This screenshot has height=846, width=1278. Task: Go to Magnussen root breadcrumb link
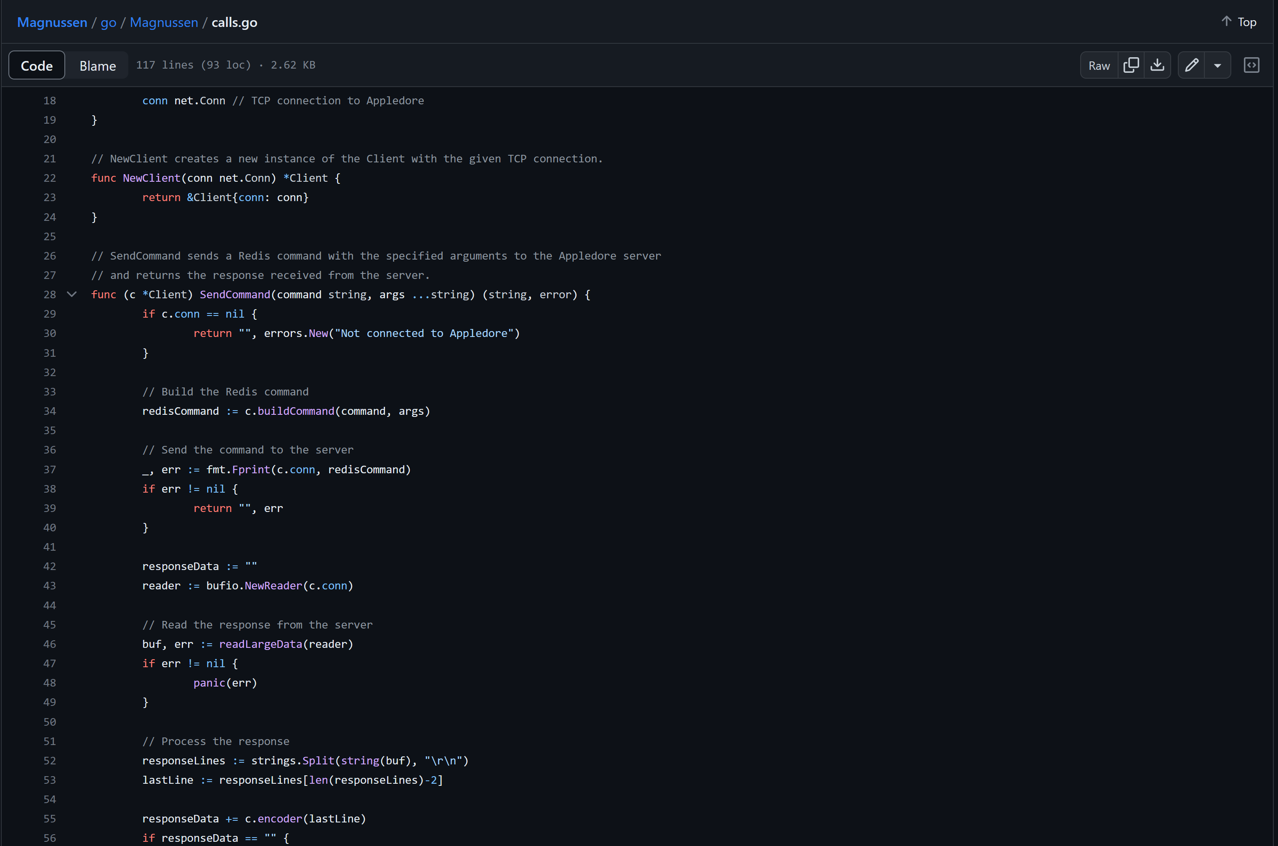point(52,22)
